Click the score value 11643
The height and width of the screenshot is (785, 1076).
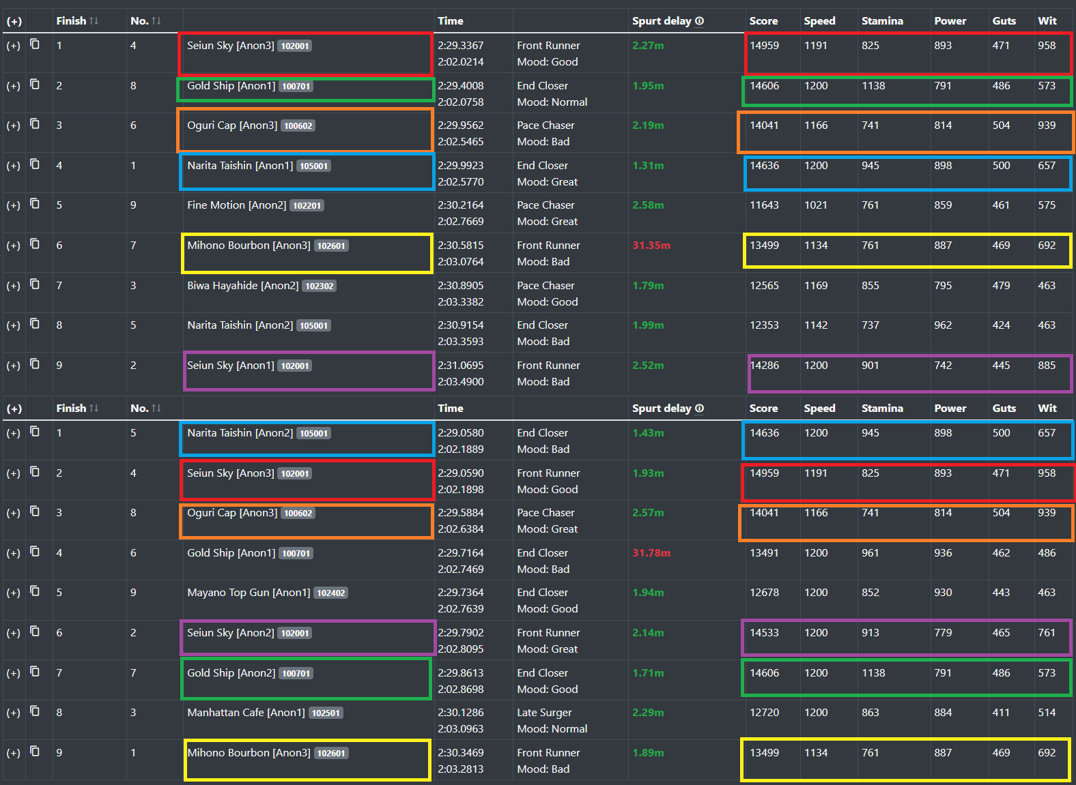764,205
